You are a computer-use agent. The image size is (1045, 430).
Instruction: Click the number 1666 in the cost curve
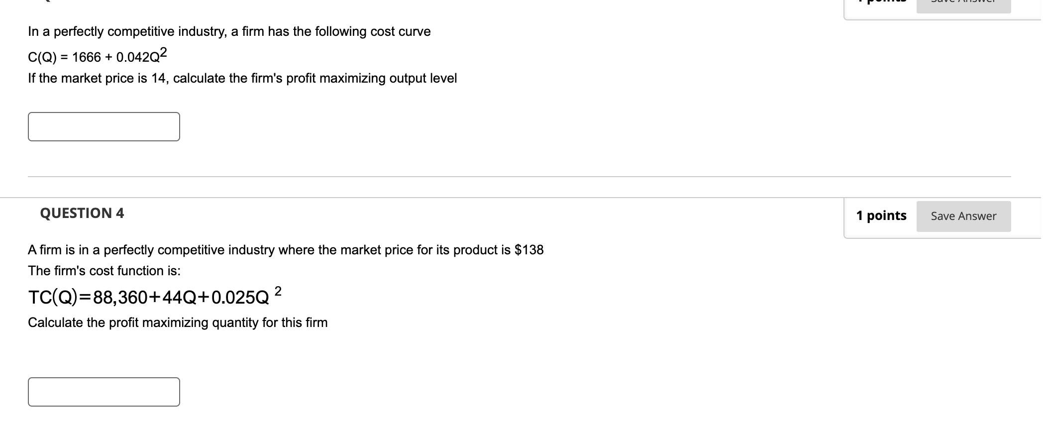pyautogui.click(x=87, y=58)
